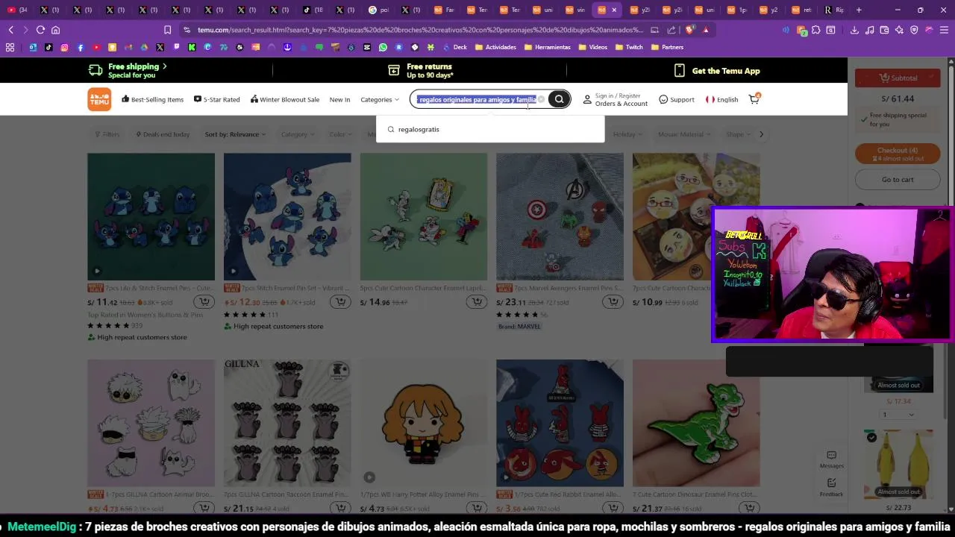Go to Winter Blowout Sale
The height and width of the screenshot is (537, 955).
285,99
